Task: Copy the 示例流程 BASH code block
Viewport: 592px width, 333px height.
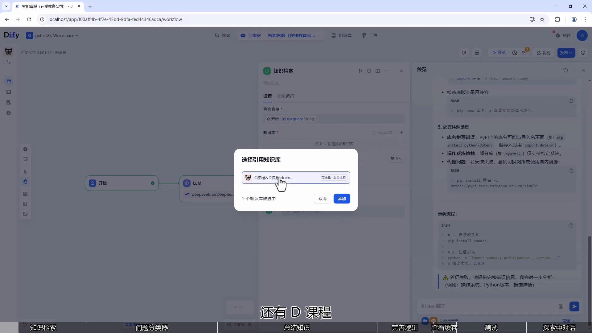Action: coord(571,225)
